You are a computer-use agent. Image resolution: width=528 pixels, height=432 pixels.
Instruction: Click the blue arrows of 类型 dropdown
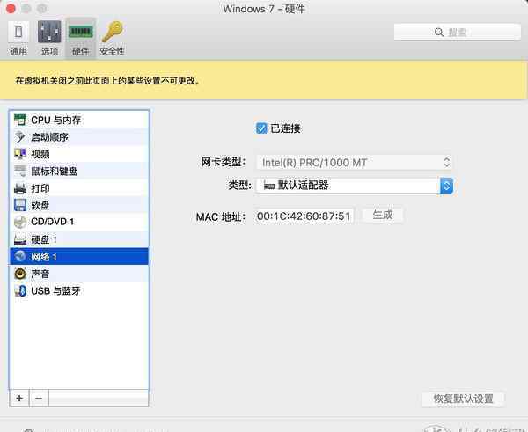(x=446, y=186)
